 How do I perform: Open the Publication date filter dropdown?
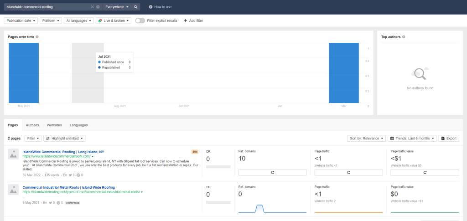pos(21,21)
